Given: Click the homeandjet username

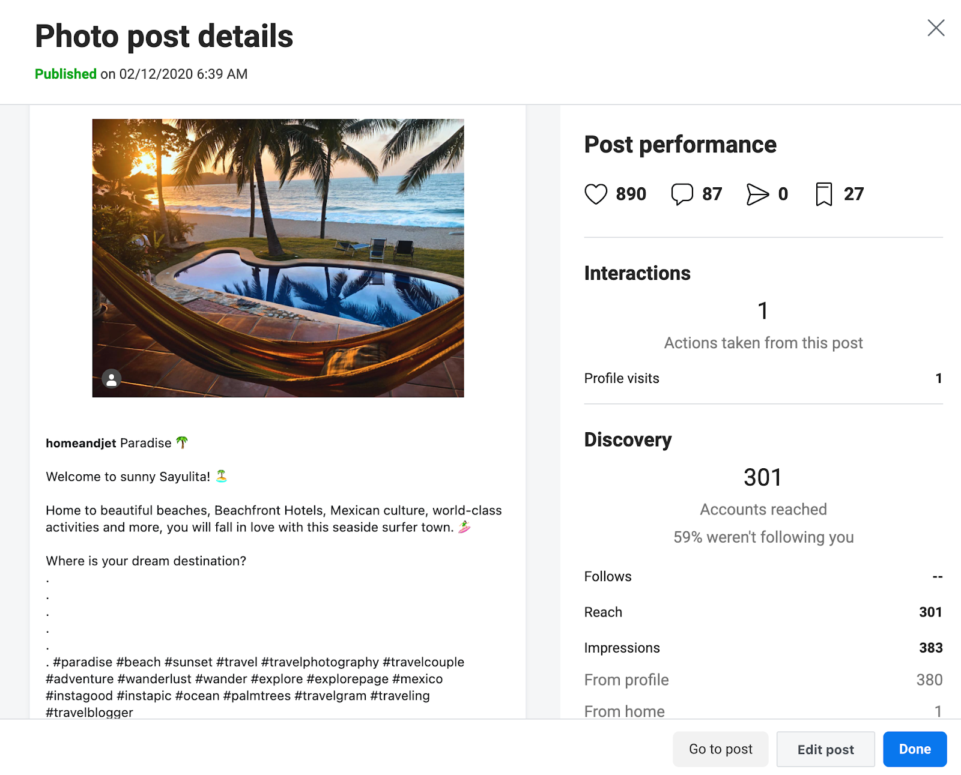Looking at the screenshot, I should pyautogui.click(x=81, y=443).
